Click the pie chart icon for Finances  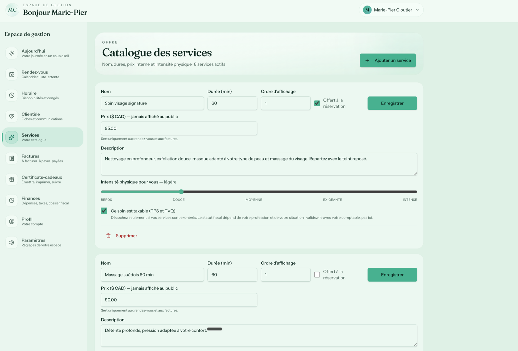(12, 200)
